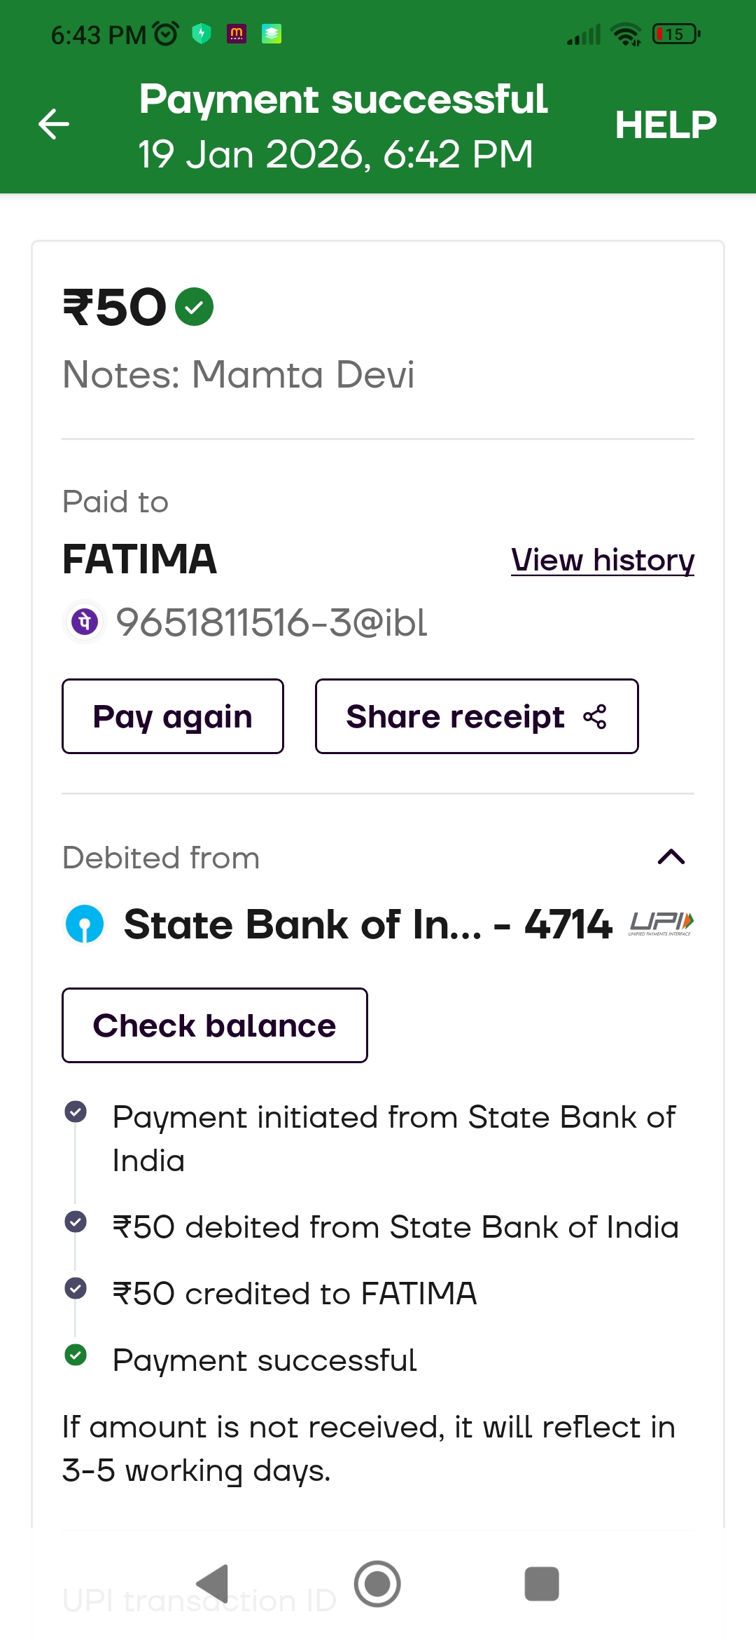
Task: Check balance of State Bank account
Action: [x=214, y=1025]
